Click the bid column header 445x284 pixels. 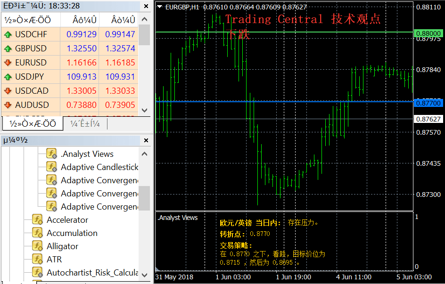80,20
